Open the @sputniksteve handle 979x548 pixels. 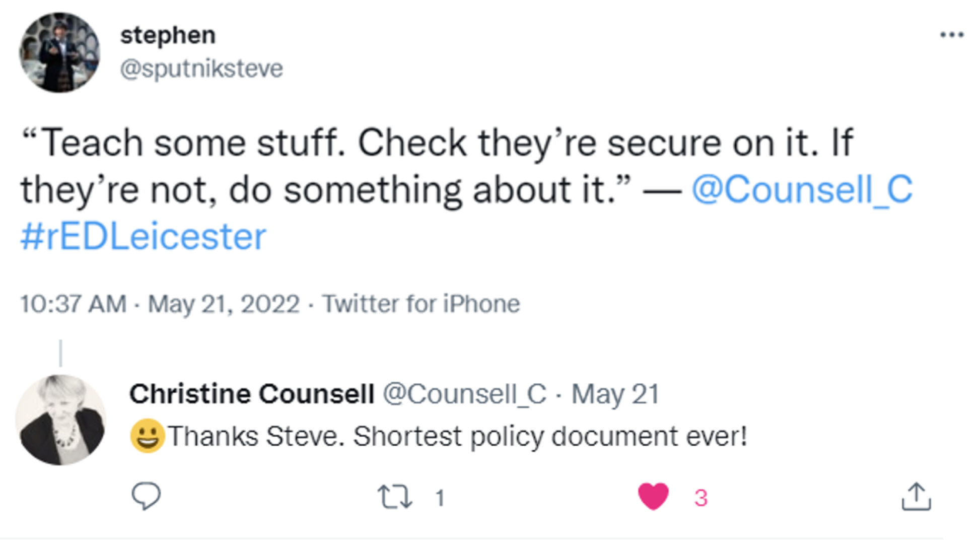point(201,68)
